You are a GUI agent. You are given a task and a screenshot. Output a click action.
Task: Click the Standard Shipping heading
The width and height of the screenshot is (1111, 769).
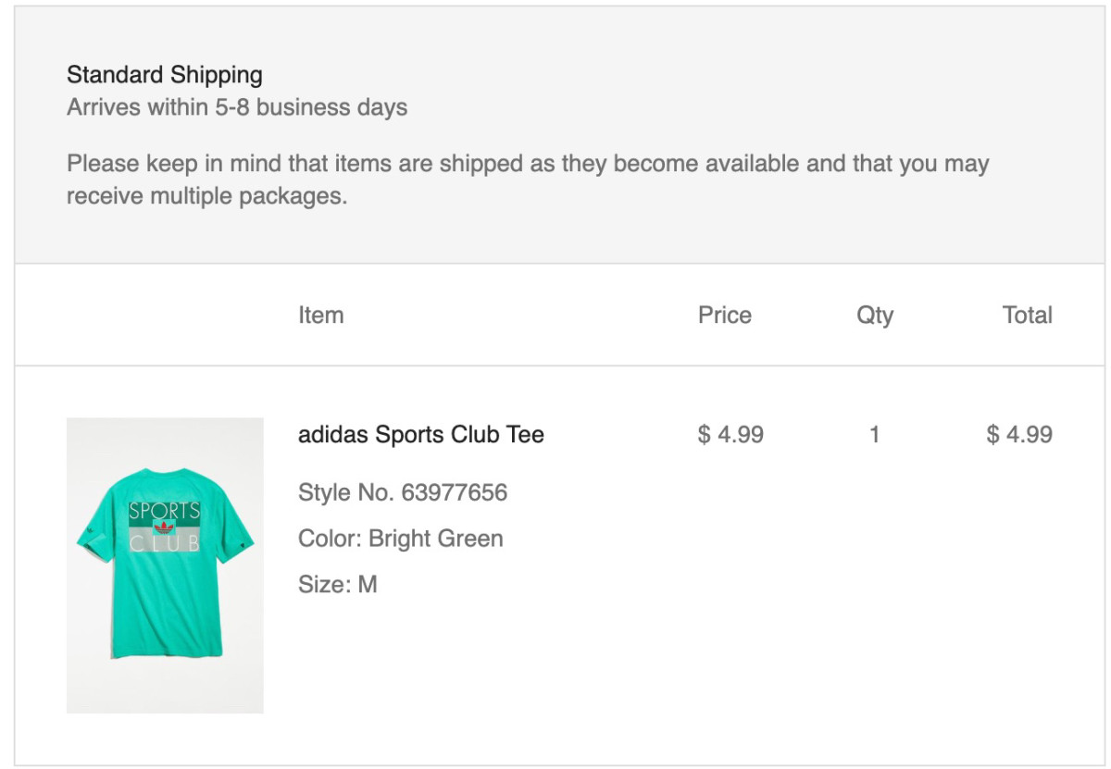click(x=164, y=74)
